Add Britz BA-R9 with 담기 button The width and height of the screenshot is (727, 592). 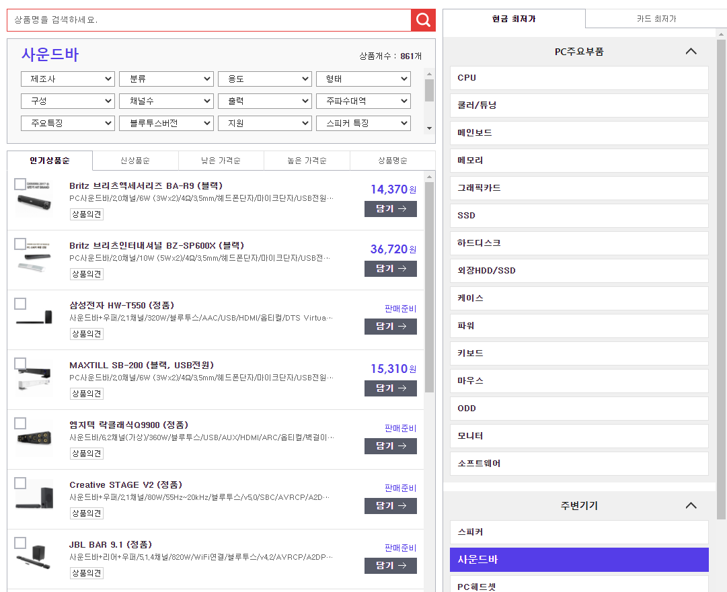pyautogui.click(x=390, y=209)
